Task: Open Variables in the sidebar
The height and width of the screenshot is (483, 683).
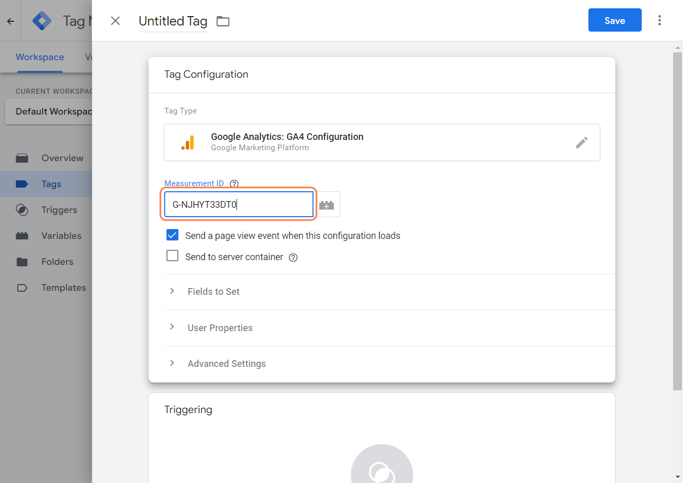Action: point(46,236)
